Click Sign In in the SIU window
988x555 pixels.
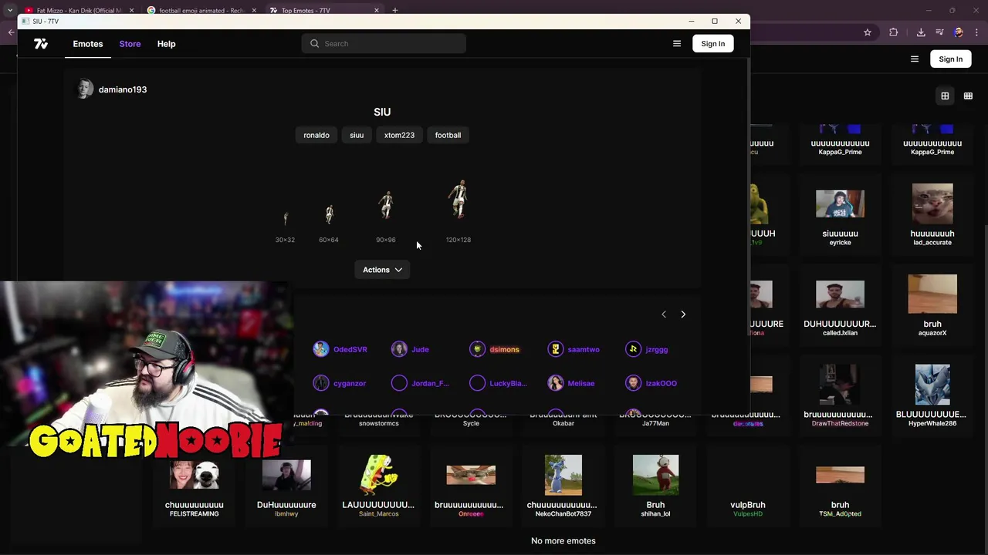tap(713, 44)
